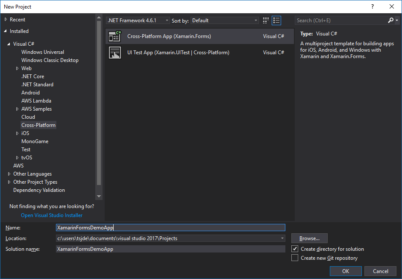Select the UI Test App template icon
This screenshot has height=279, width=402.
(114, 53)
